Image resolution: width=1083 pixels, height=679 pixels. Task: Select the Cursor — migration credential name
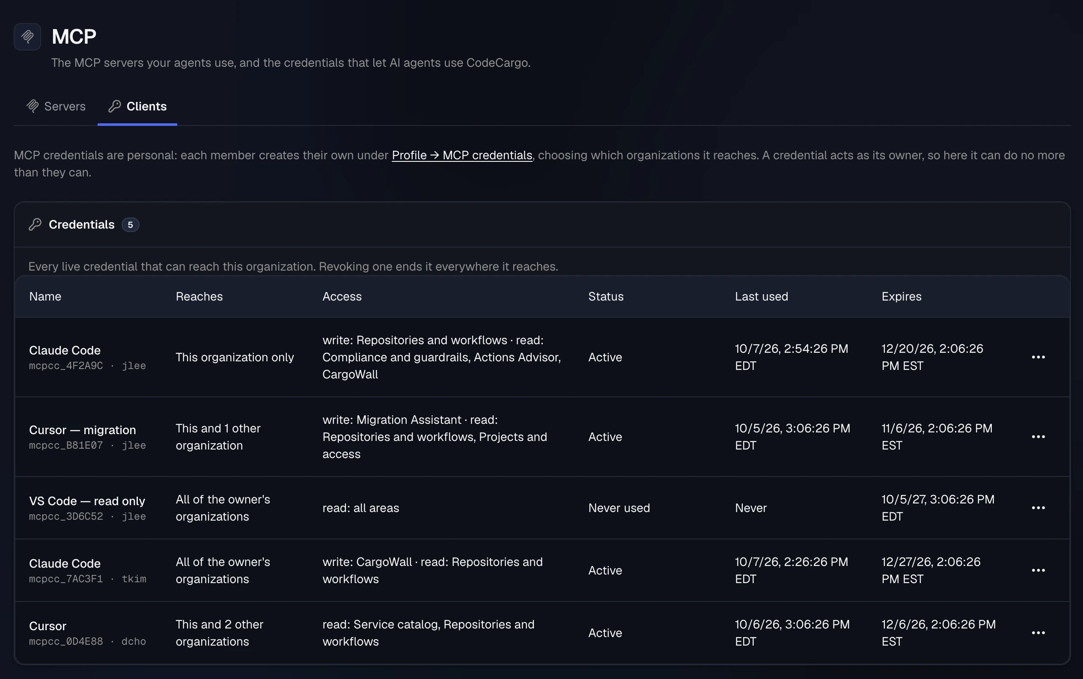tap(82, 430)
